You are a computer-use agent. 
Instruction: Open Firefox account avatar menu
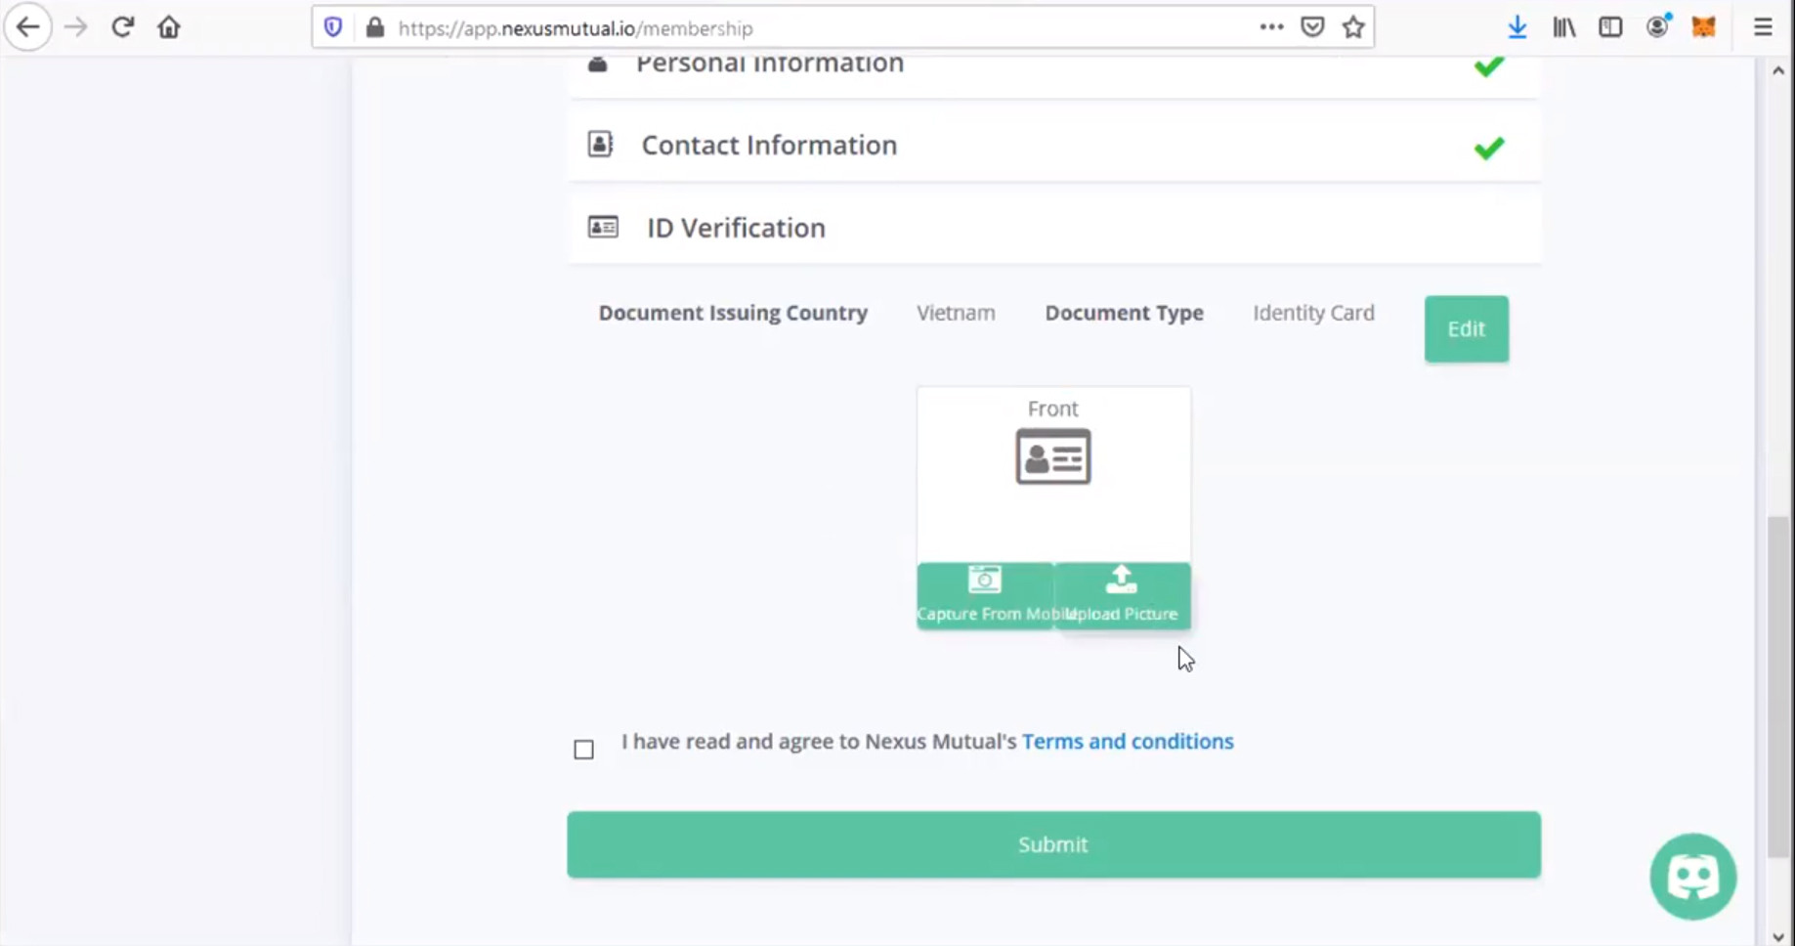click(x=1657, y=27)
